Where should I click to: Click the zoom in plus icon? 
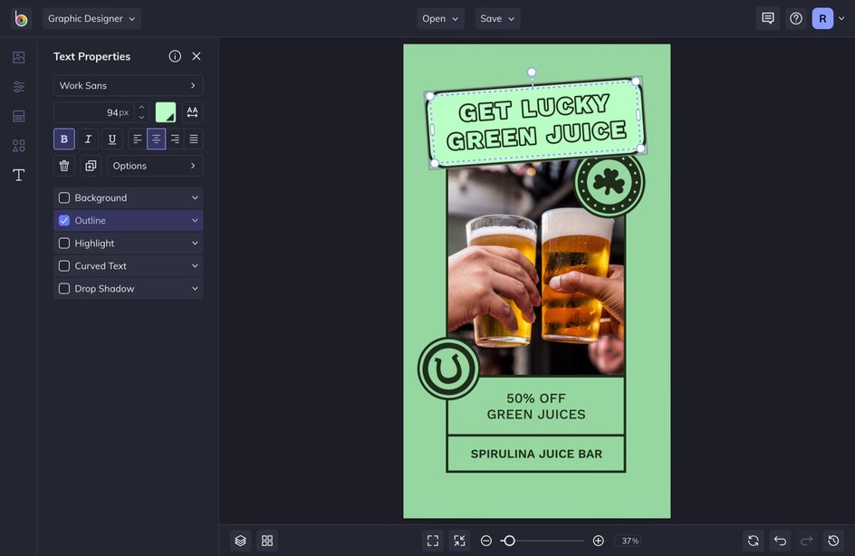[x=598, y=541]
